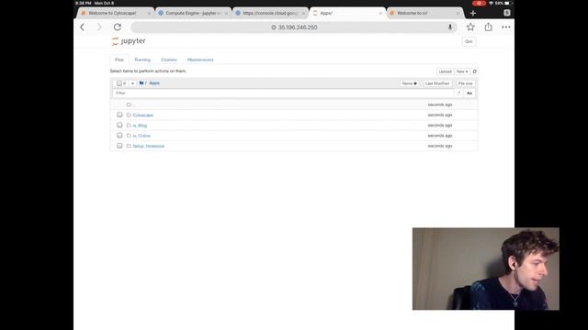Tick the select-all items checkbox
This screenshot has height=330, width=588.
[x=119, y=83]
